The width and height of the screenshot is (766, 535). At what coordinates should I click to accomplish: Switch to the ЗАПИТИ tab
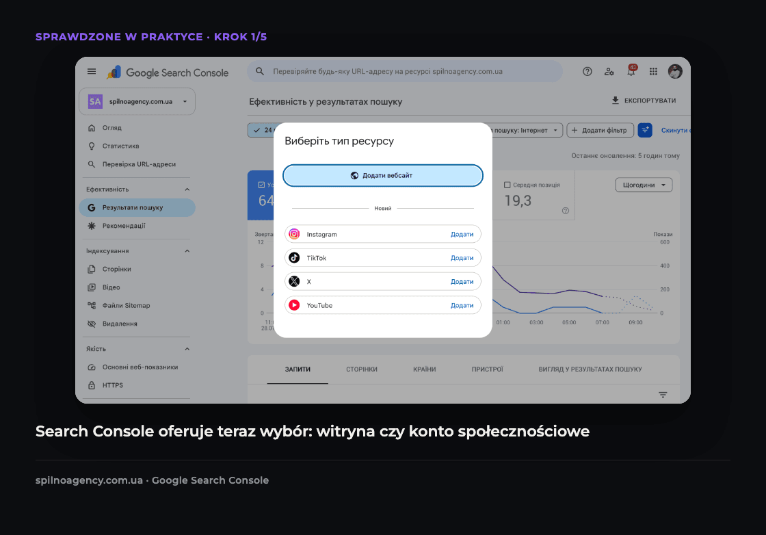298,369
